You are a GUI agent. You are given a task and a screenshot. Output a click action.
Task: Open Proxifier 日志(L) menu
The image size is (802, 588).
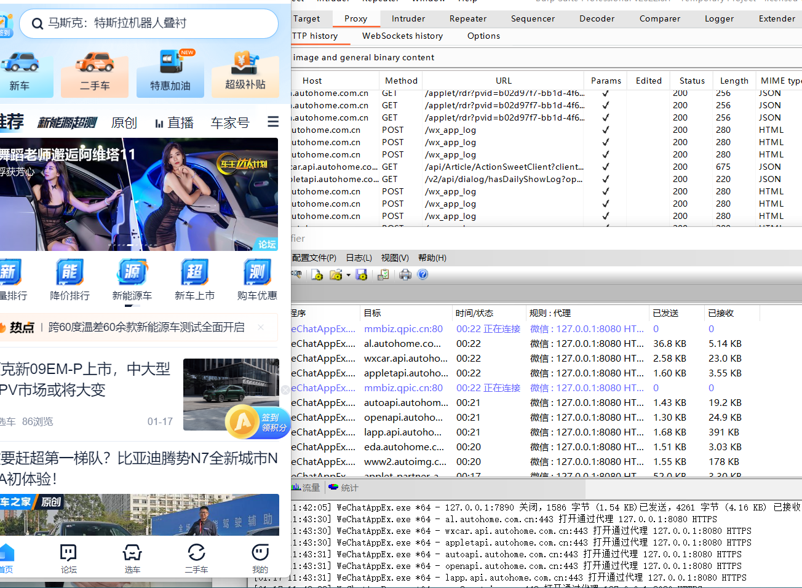click(x=359, y=258)
